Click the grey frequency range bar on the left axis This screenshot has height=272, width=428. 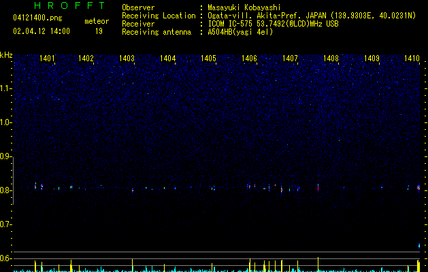tap(13, 181)
